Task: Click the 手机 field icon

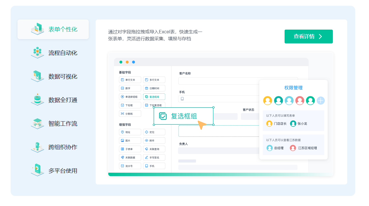Action: 154,165
